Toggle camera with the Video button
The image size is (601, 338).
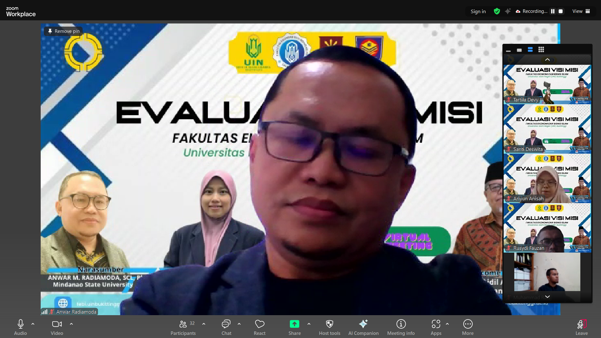coord(57,327)
